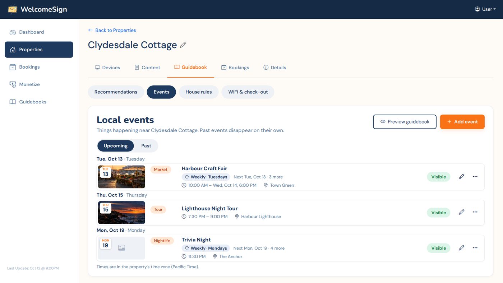Click the Trivia Night title

196,240
